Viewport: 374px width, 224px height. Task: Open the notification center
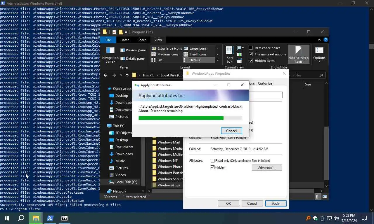[364, 218]
